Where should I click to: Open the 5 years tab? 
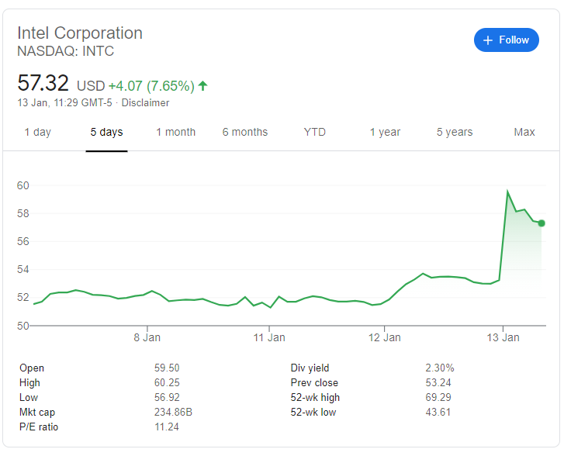click(455, 132)
